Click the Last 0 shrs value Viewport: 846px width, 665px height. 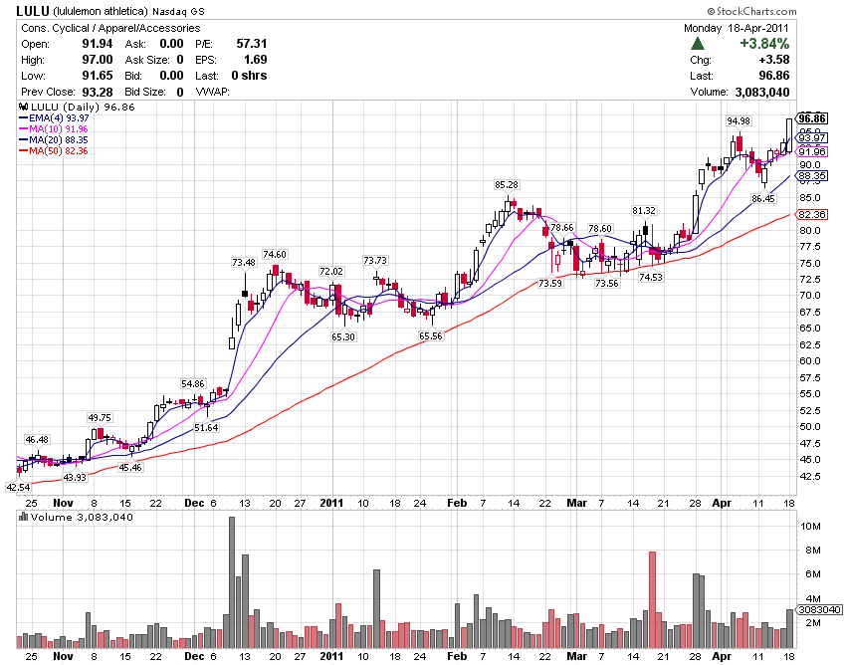click(249, 76)
